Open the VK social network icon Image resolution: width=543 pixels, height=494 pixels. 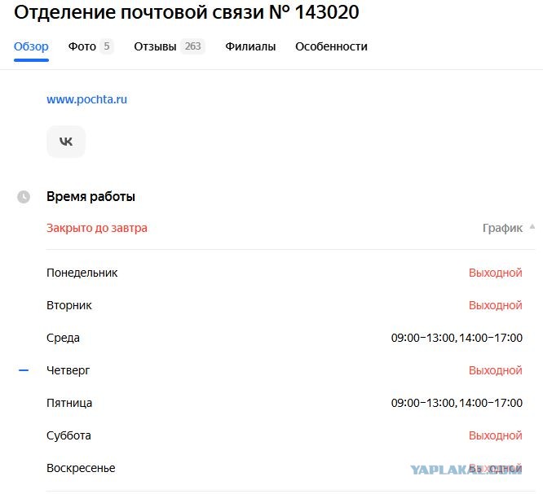66,142
